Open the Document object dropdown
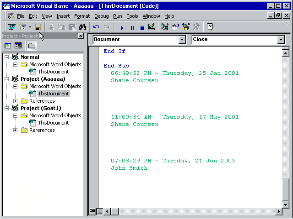Image resolution: width=293 pixels, height=219 pixels. click(182, 40)
